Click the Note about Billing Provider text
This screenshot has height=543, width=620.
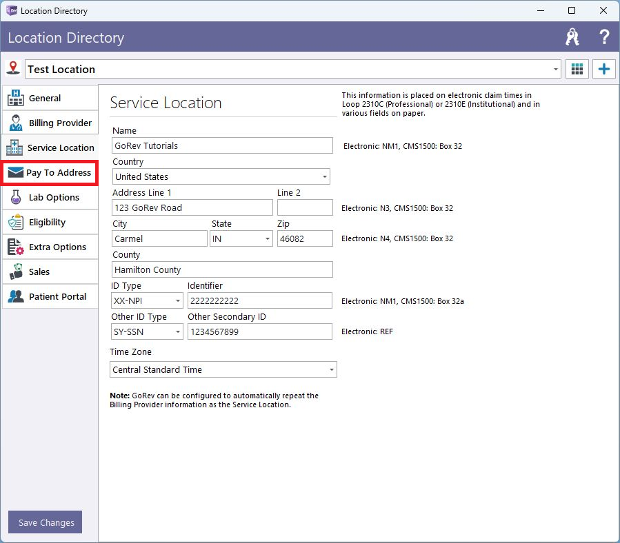214,400
